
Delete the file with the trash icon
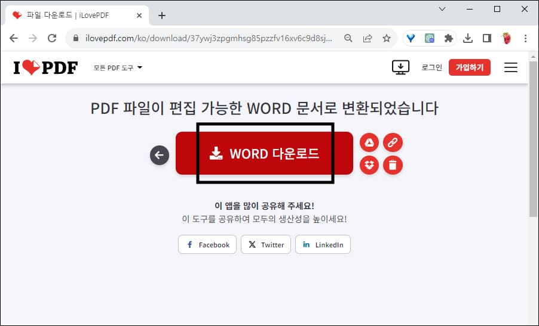(393, 165)
